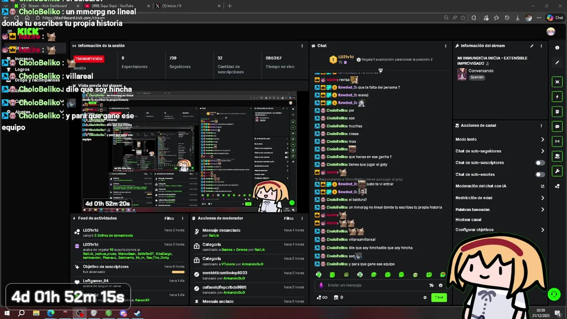Click the translate icon in message box
The image size is (567, 319).
click(431, 285)
